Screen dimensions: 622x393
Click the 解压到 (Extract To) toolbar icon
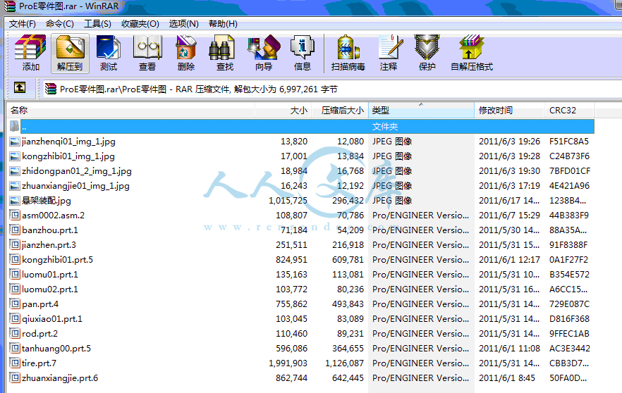[x=70, y=53]
